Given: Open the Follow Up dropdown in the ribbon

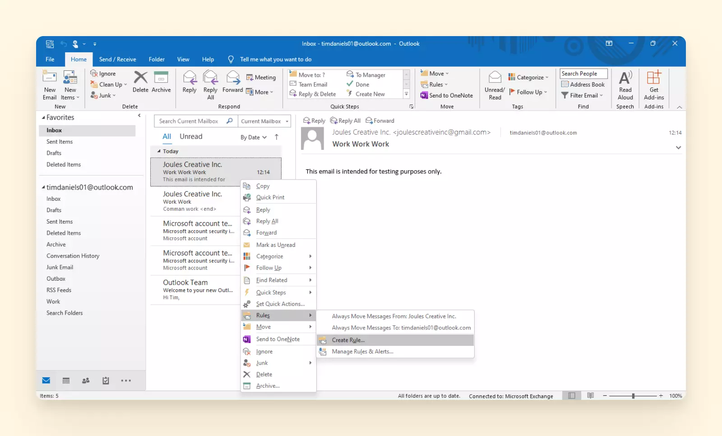Looking at the screenshot, I should (x=528, y=92).
